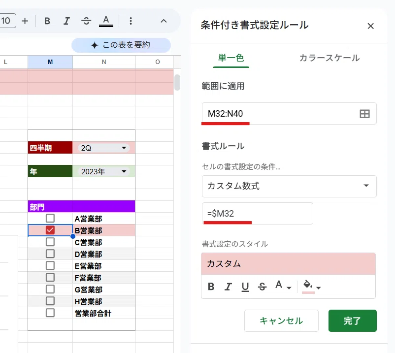
Task: Uncheck the B営業部 checkbox
Action: pyautogui.click(x=50, y=230)
